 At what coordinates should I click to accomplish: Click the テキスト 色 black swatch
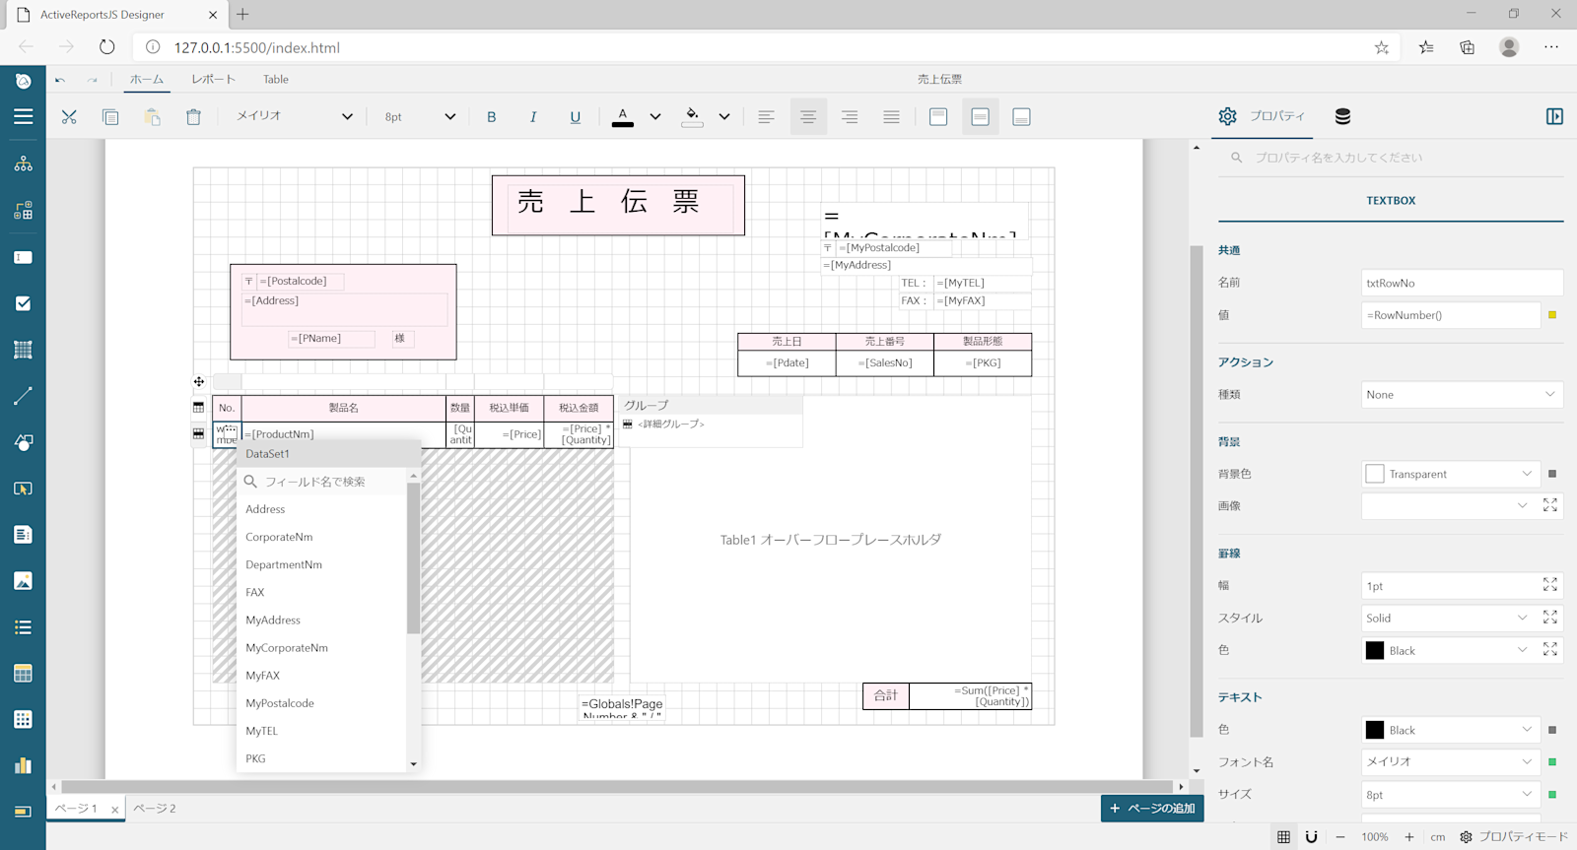1375,730
